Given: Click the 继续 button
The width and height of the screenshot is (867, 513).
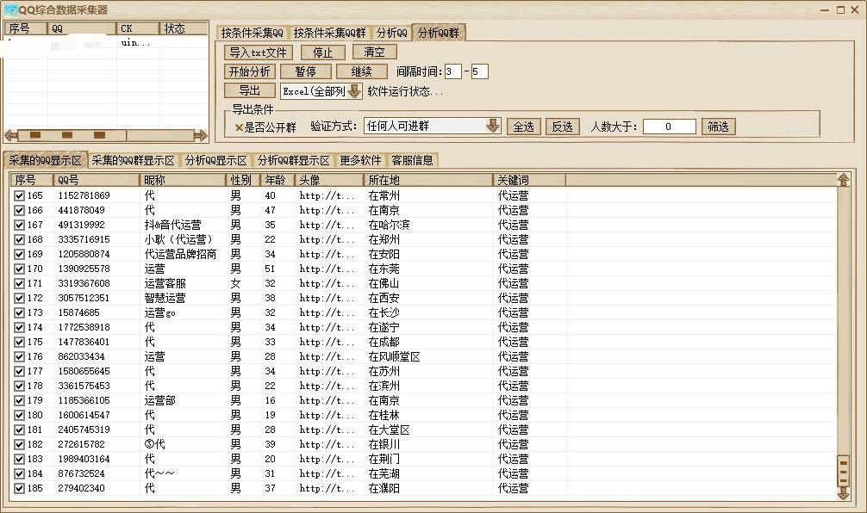Looking at the screenshot, I should [x=361, y=71].
